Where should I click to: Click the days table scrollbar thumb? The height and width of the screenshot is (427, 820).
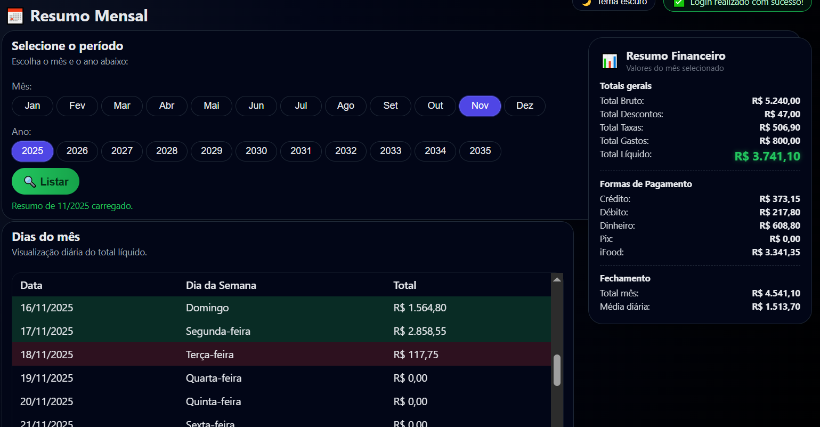pyautogui.click(x=557, y=369)
